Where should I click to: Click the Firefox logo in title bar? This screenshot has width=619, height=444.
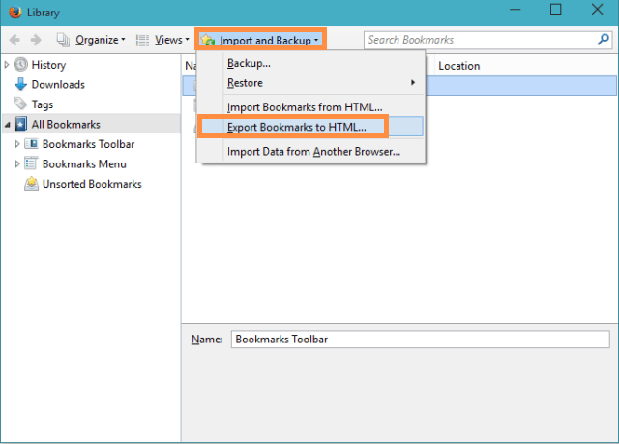click(15, 12)
